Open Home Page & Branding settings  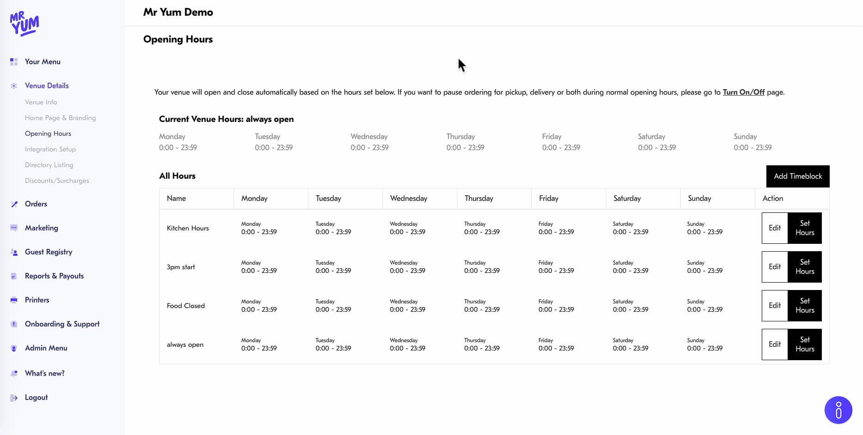click(x=61, y=118)
